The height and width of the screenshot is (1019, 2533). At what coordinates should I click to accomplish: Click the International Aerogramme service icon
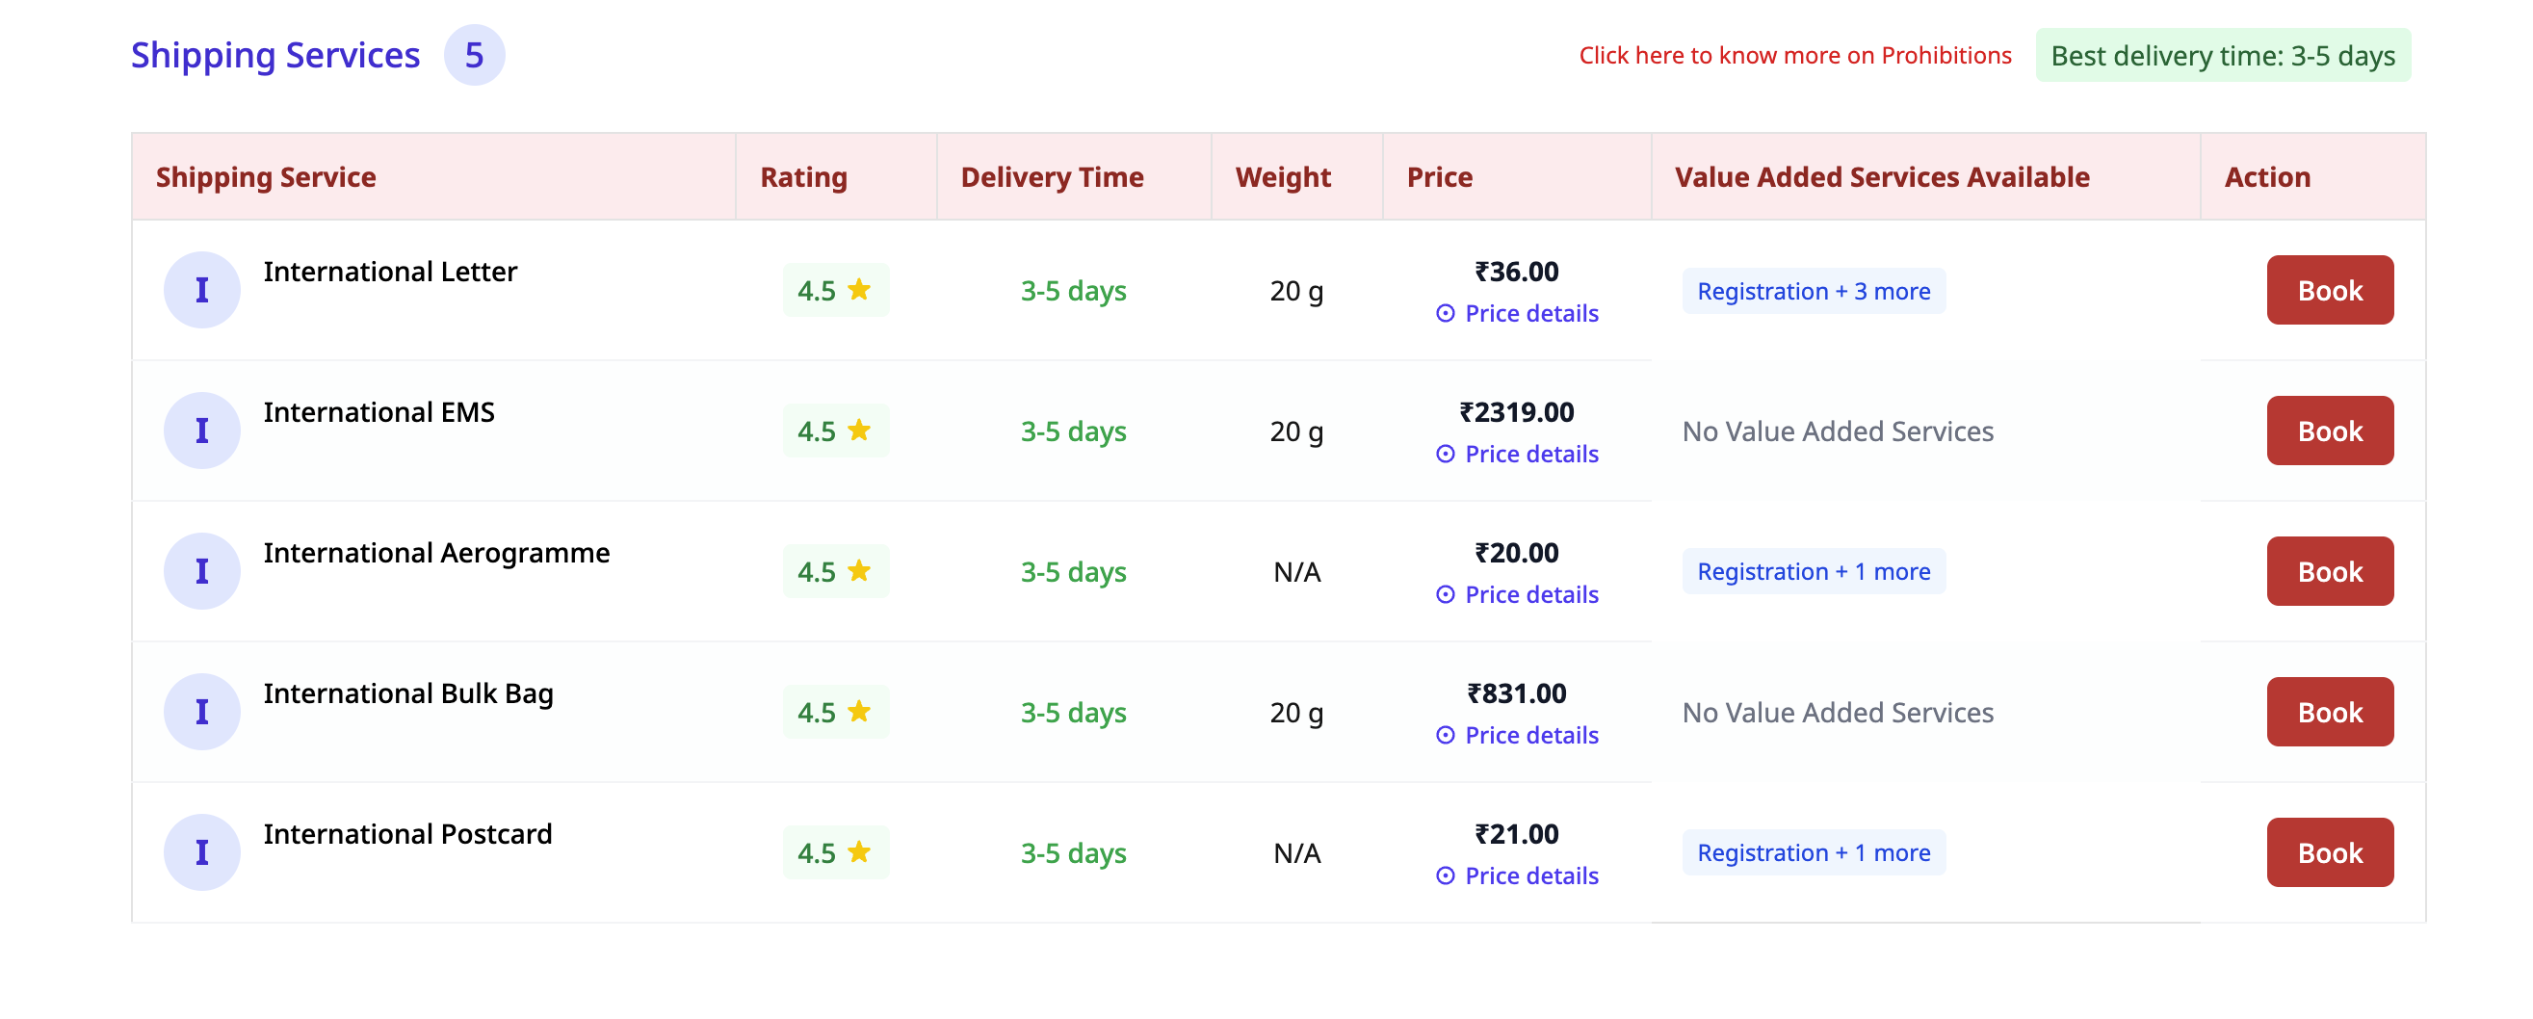pyautogui.click(x=201, y=571)
